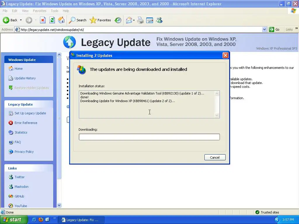Click the Restore Hidden Updates link

[x=32, y=88]
